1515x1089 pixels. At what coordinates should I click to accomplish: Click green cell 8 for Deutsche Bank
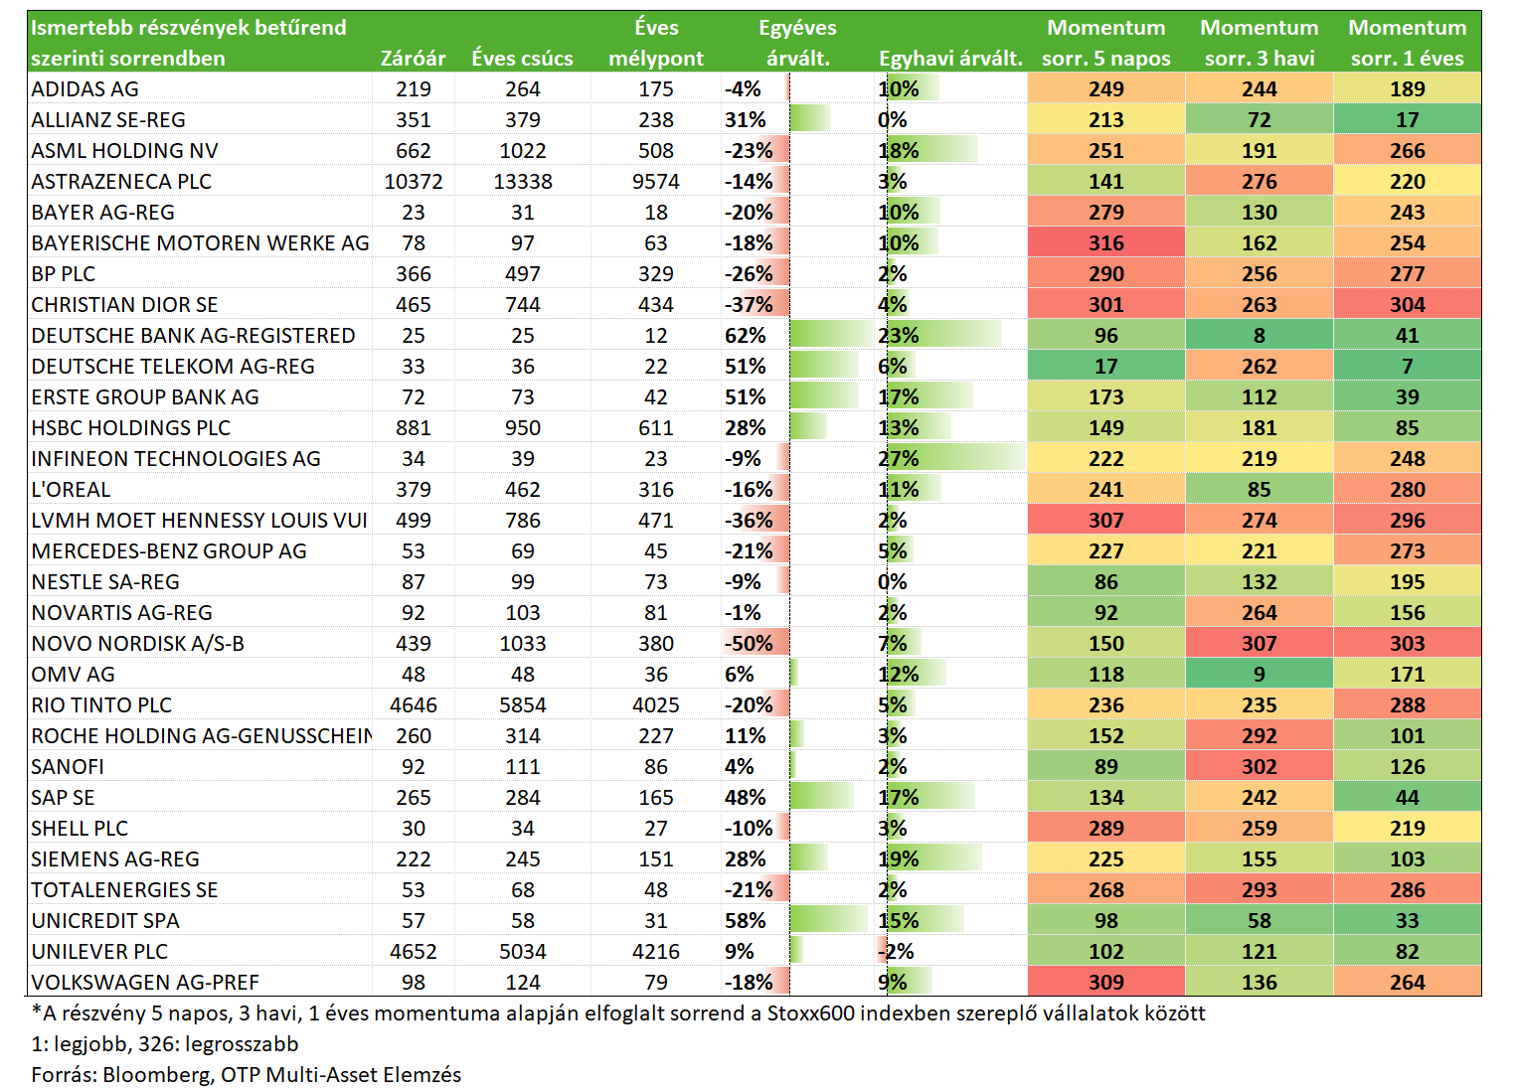pos(1259,335)
